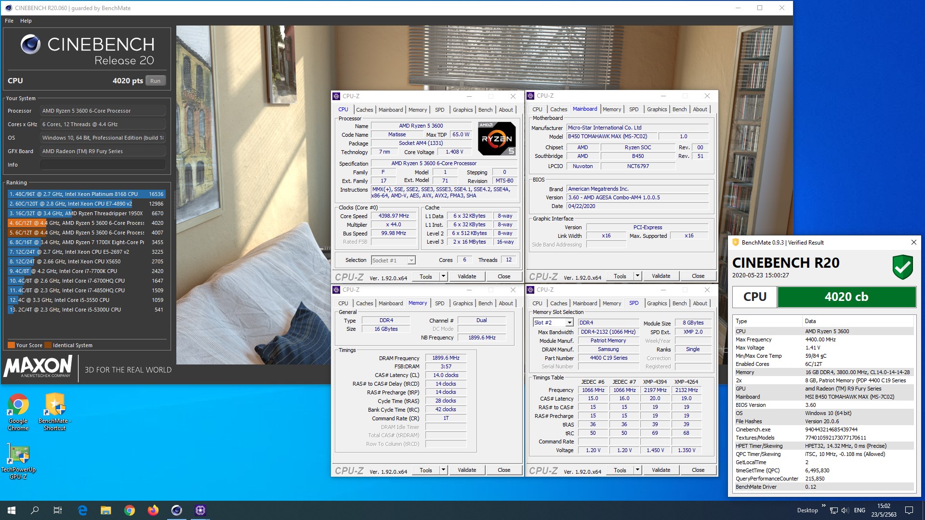
Task: Click the Cinebench Info input field
Action: click(103, 165)
